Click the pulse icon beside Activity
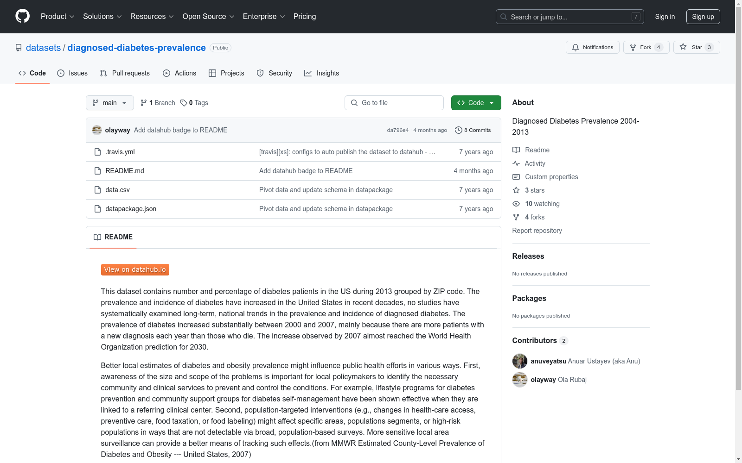Screen dimensions: 742x463 click(516, 163)
